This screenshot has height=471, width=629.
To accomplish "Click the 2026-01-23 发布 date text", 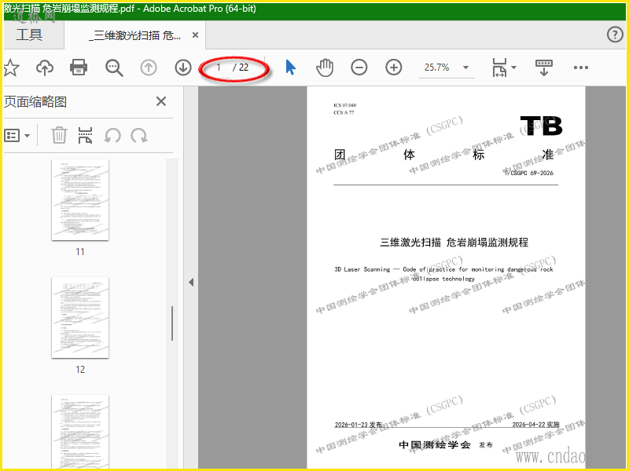I will [359, 425].
